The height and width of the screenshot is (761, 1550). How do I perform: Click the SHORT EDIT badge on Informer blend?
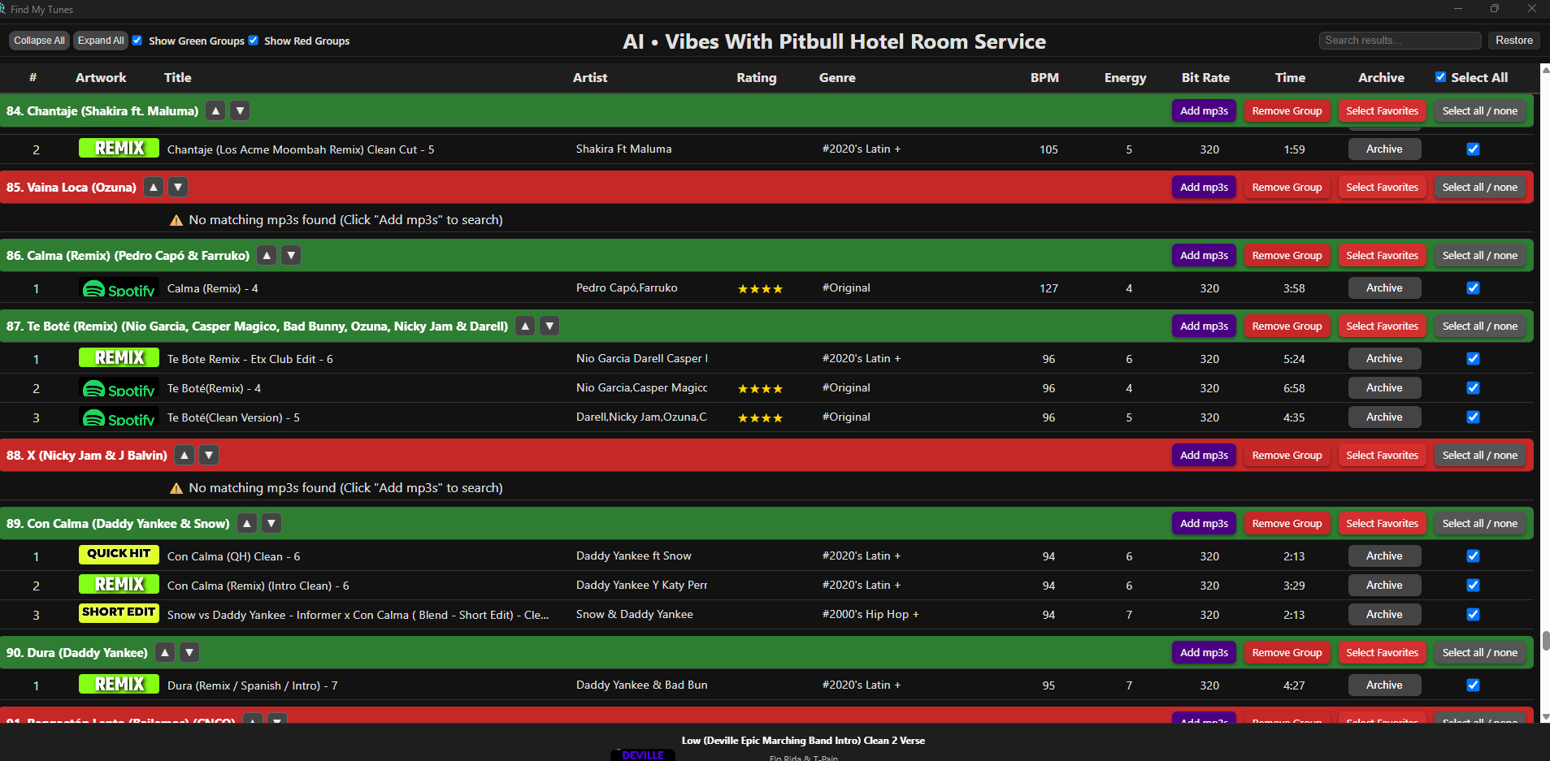coord(119,612)
